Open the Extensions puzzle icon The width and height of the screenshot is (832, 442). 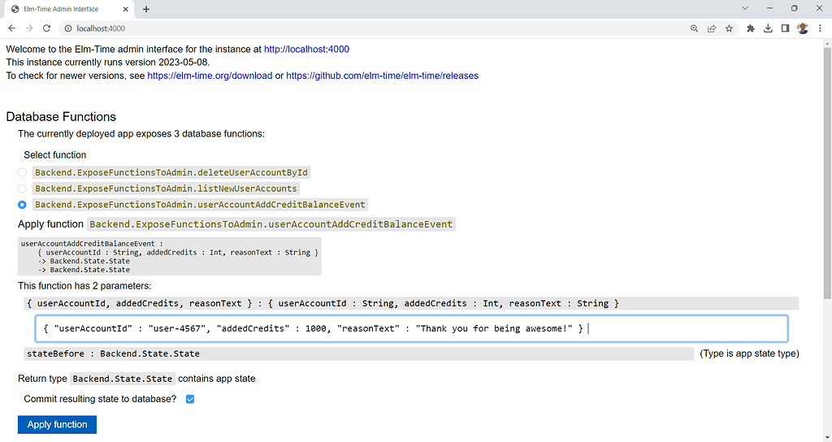point(751,28)
